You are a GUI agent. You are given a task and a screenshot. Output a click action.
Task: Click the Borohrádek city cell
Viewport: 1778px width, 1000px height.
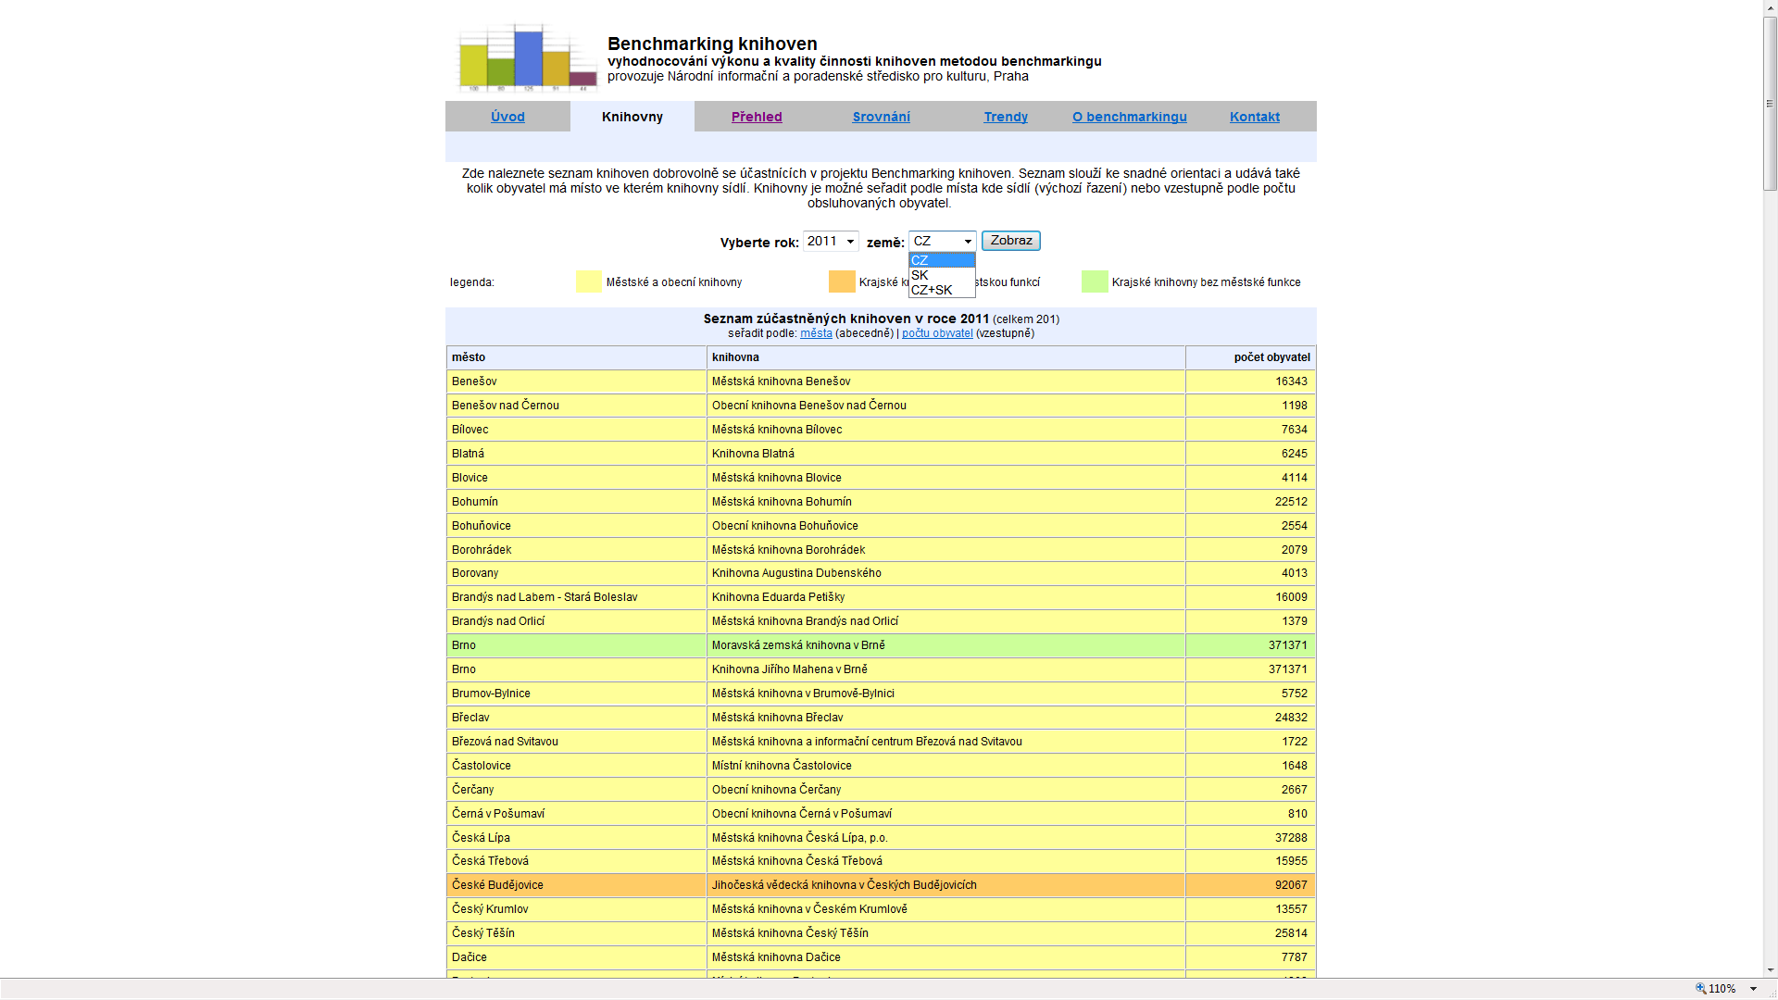576,550
